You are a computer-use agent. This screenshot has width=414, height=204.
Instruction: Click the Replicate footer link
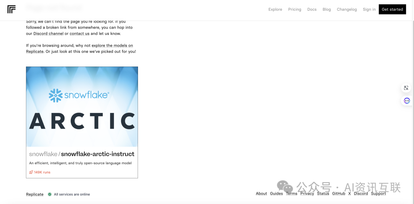click(34, 194)
